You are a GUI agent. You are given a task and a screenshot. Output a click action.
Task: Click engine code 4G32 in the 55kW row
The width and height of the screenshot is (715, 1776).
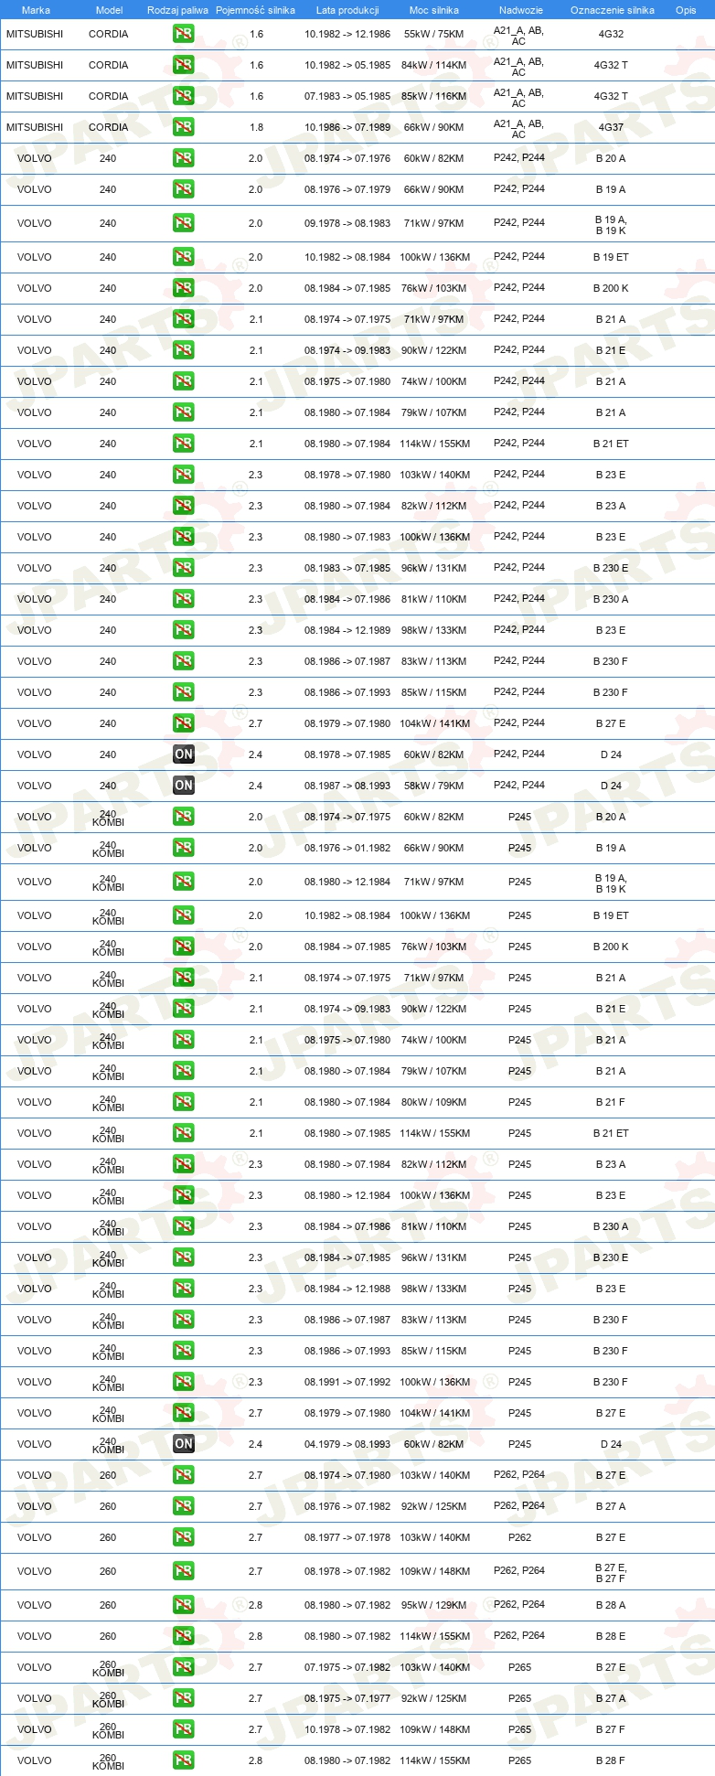611,34
